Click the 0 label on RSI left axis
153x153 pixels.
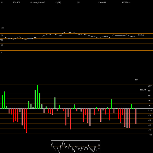pyautogui.click(x=2, y=52)
